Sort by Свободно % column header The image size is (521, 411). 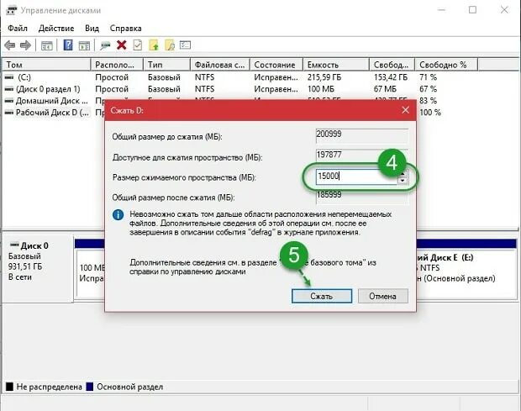click(446, 65)
